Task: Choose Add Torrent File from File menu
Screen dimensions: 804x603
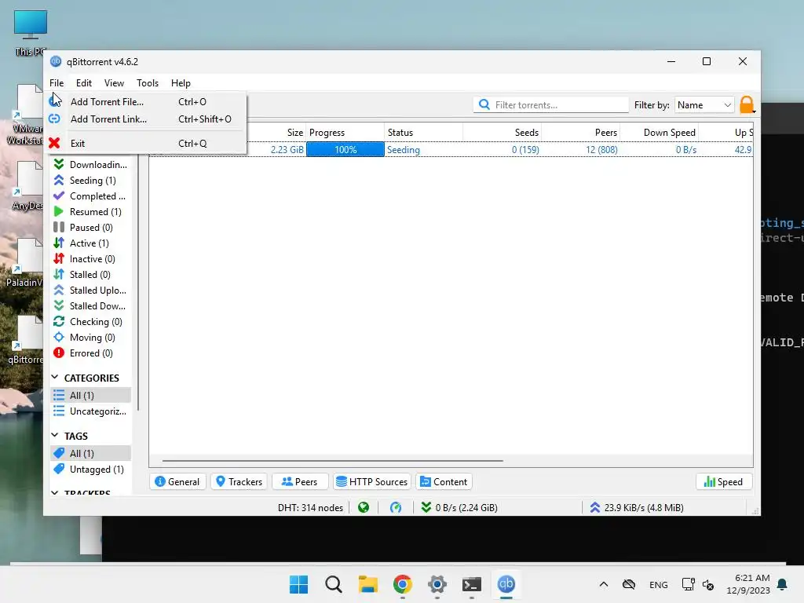Action: tap(146, 101)
